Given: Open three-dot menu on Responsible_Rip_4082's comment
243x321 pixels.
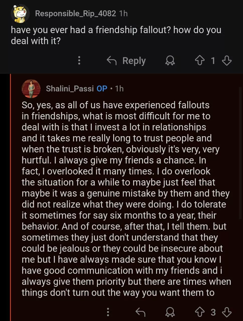Looking at the screenshot, I should tap(79, 61).
